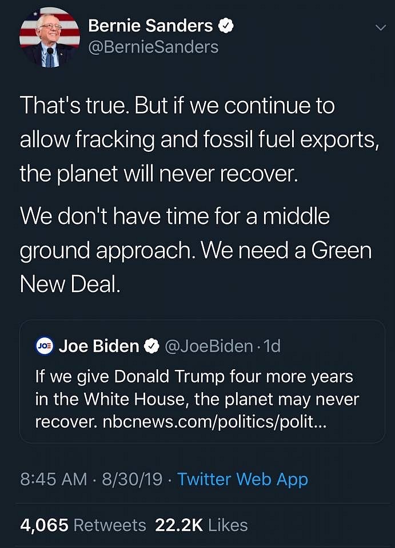Click the Joe Biden campaign logo avatar
Image resolution: width=395 pixels, height=548 pixels.
pyautogui.click(x=45, y=346)
